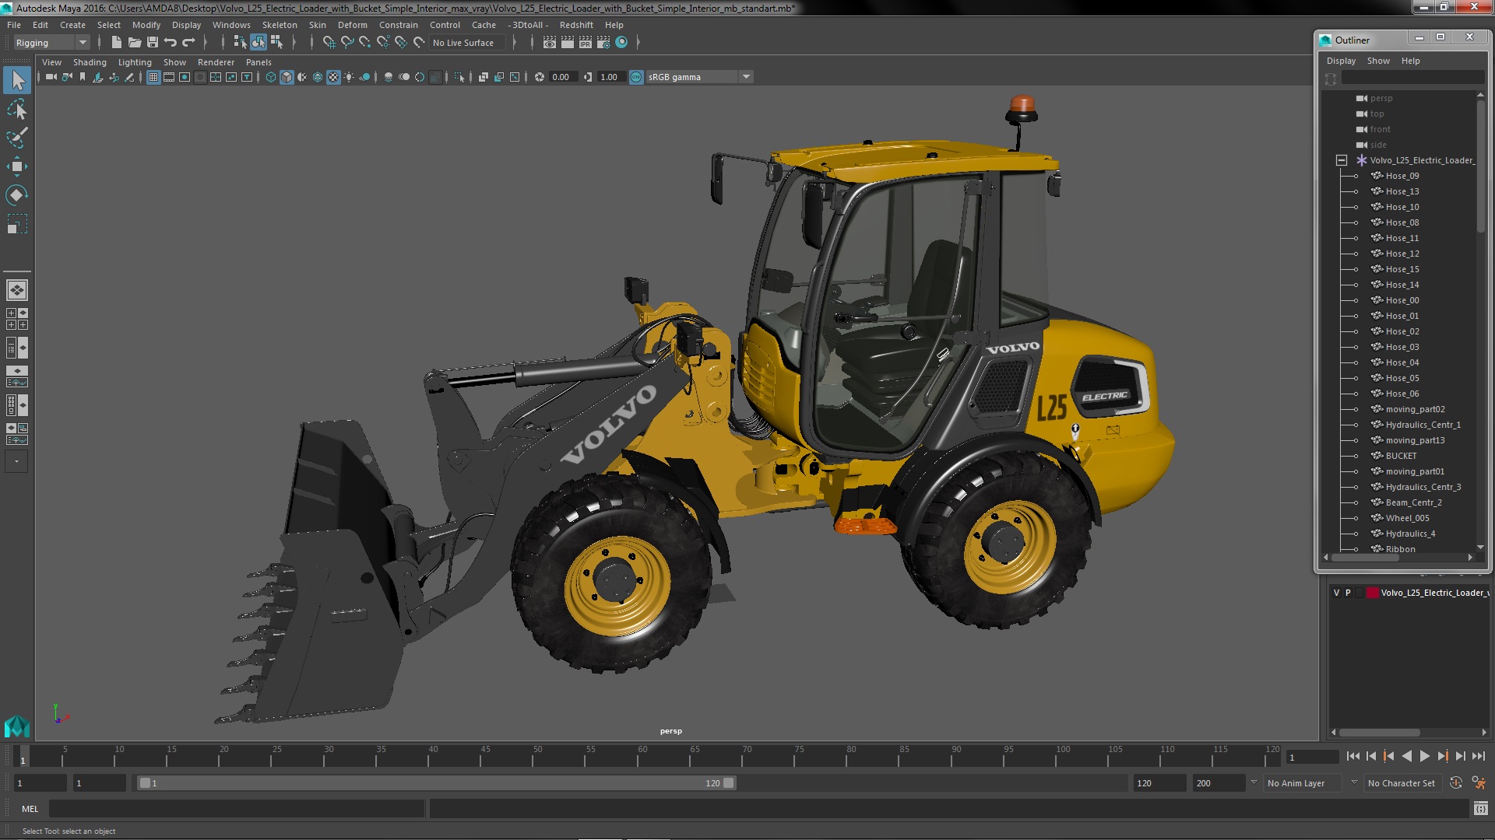This screenshot has height=840, width=1495.
Task: Select BUCKET in the Outliner
Action: 1401,456
